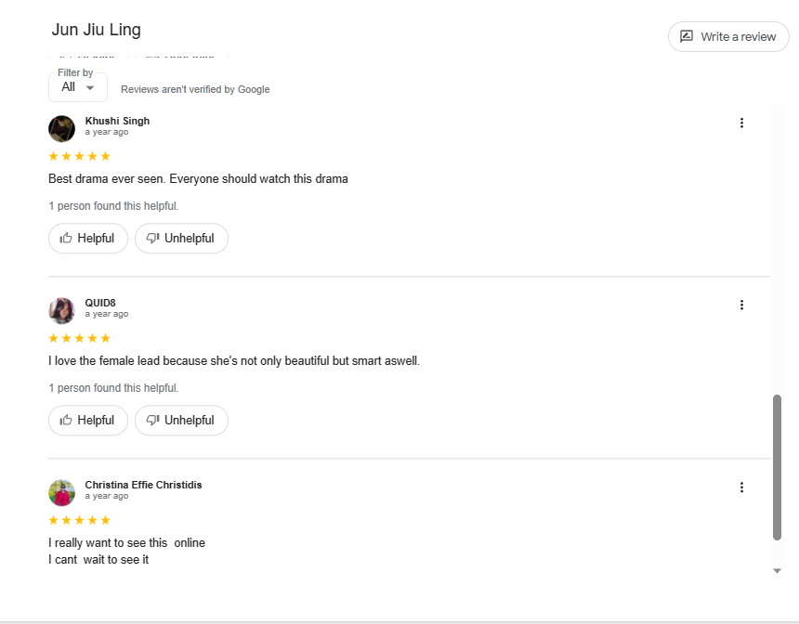Click the pencil icon in Write a review

tap(687, 37)
